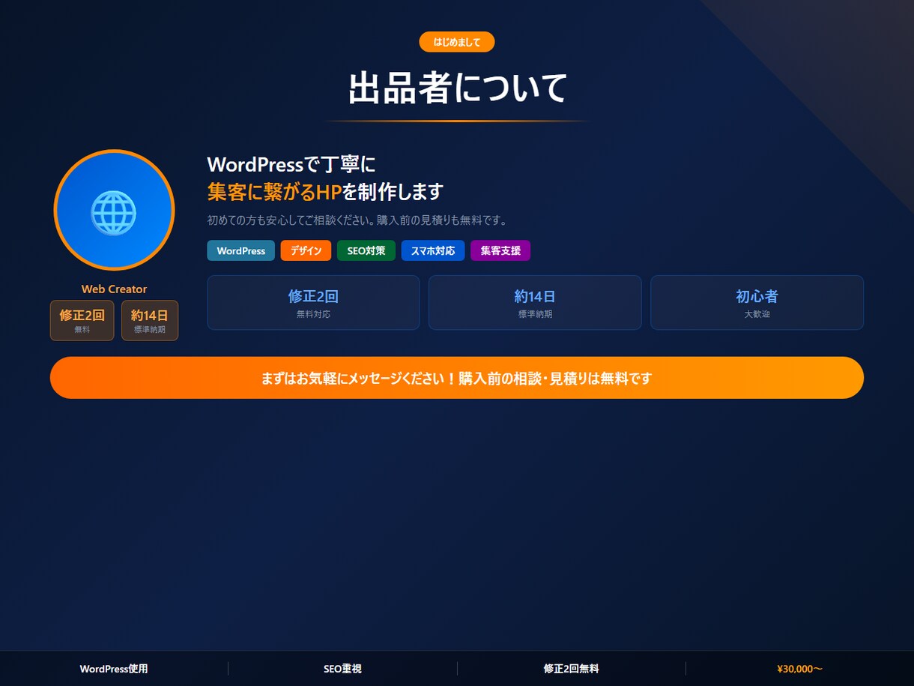Screen dimensions: 914x686
Task: Select the green SEO対策 tag
Action: click(366, 250)
